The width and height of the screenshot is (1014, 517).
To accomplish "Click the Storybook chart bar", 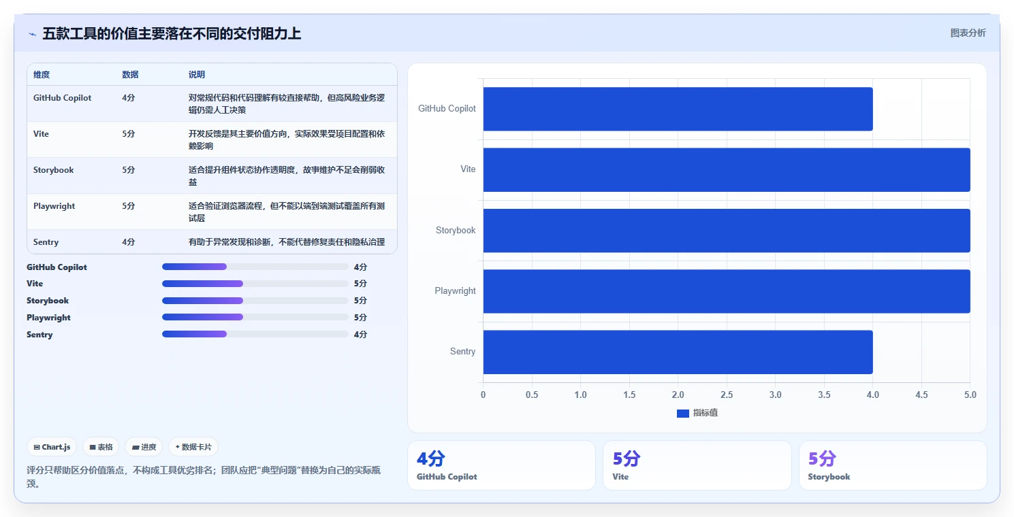I will (x=727, y=231).
